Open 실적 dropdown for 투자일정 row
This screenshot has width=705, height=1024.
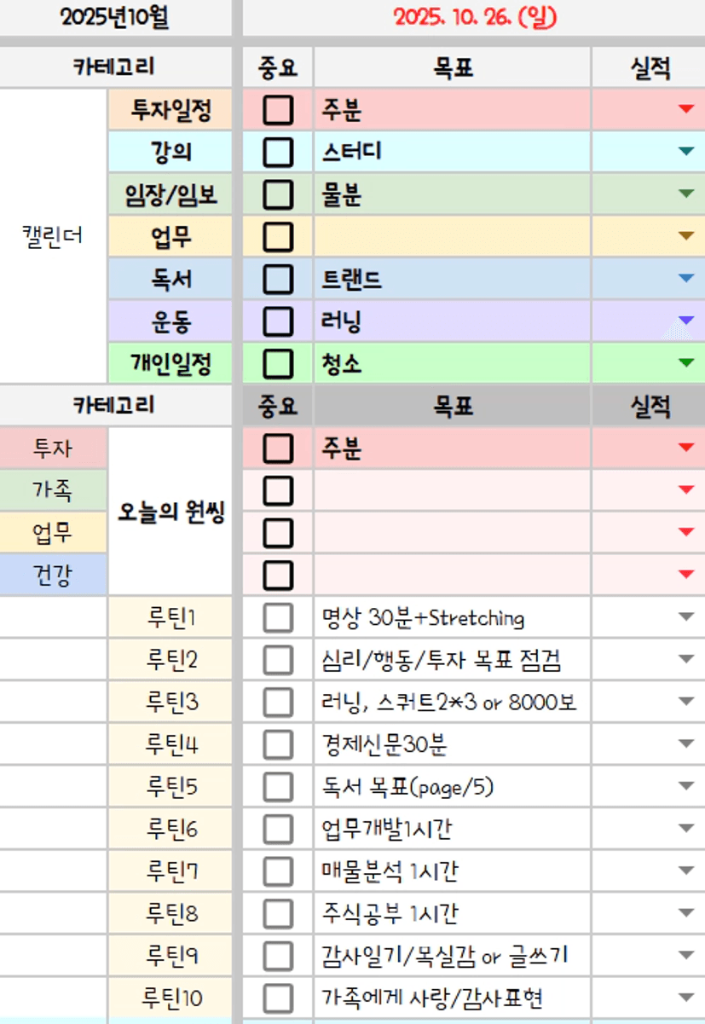686,109
